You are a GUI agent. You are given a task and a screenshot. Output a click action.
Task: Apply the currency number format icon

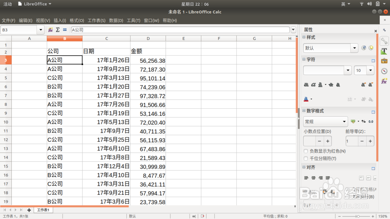tap(353, 122)
